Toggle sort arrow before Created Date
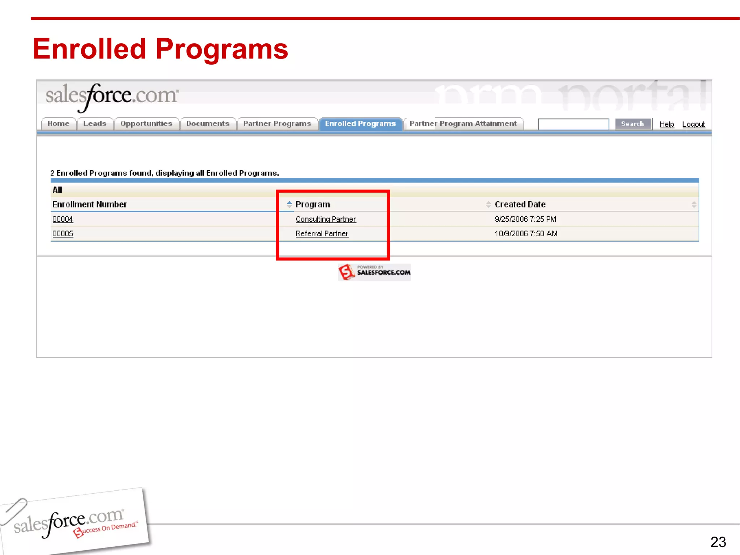 [x=489, y=204]
